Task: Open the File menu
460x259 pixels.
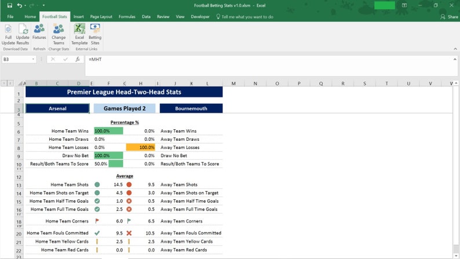Action: coord(10,17)
